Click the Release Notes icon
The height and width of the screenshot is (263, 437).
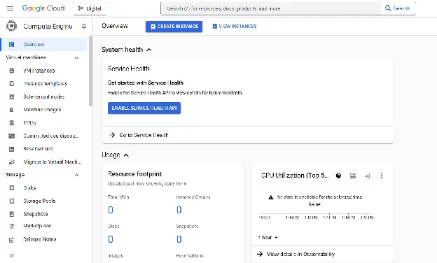coord(11,240)
